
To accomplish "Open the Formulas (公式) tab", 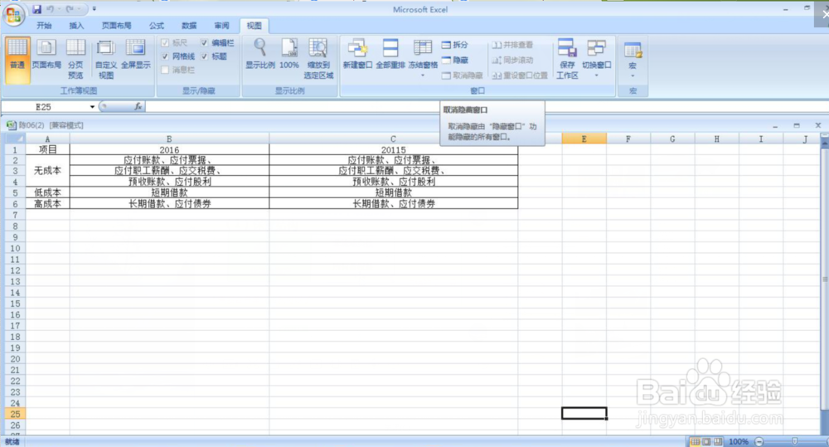I will click(x=157, y=26).
